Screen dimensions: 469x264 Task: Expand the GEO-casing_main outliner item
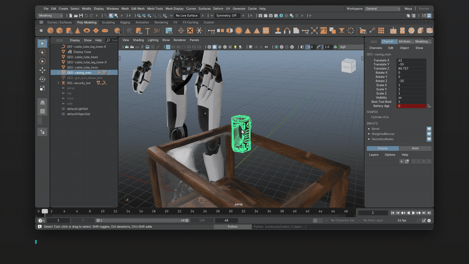tap(58, 72)
